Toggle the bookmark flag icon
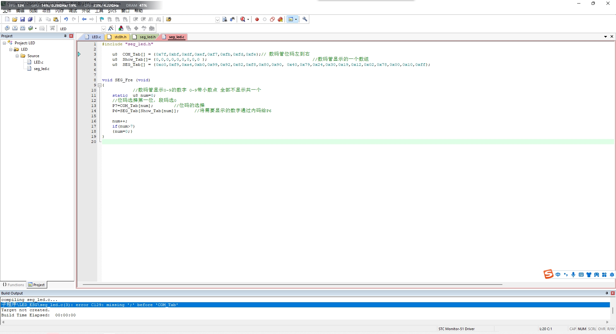 [x=102, y=19]
